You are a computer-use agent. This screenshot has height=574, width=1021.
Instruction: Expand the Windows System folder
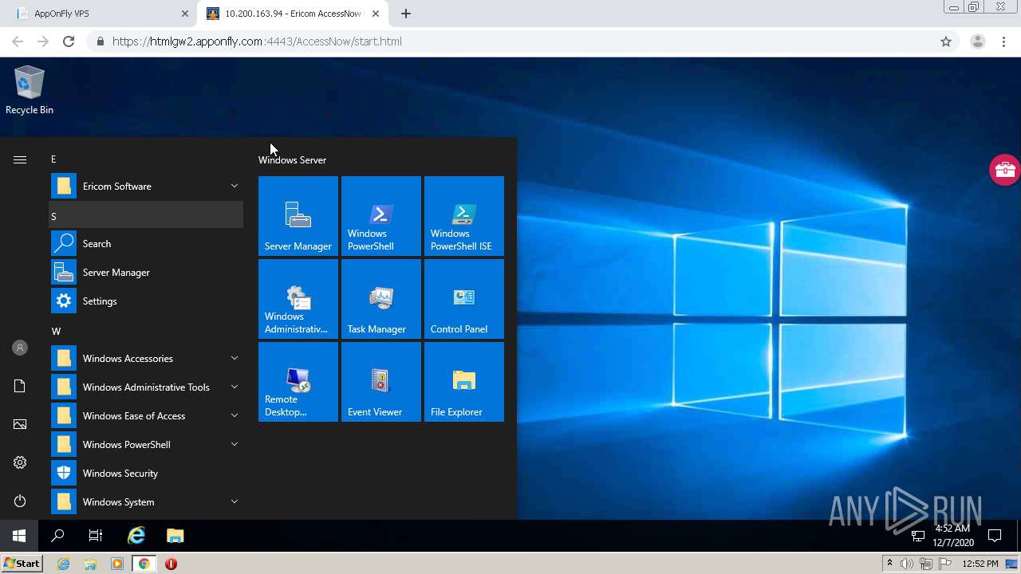tap(147, 502)
